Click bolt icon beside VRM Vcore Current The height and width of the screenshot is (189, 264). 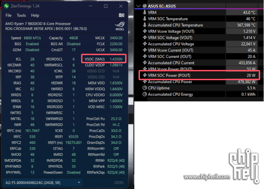145,50
